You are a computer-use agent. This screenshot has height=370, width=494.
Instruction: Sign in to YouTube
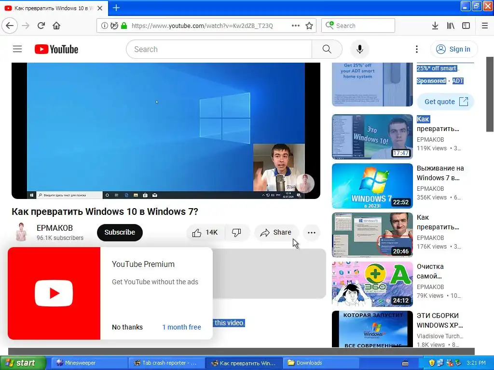coord(453,49)
